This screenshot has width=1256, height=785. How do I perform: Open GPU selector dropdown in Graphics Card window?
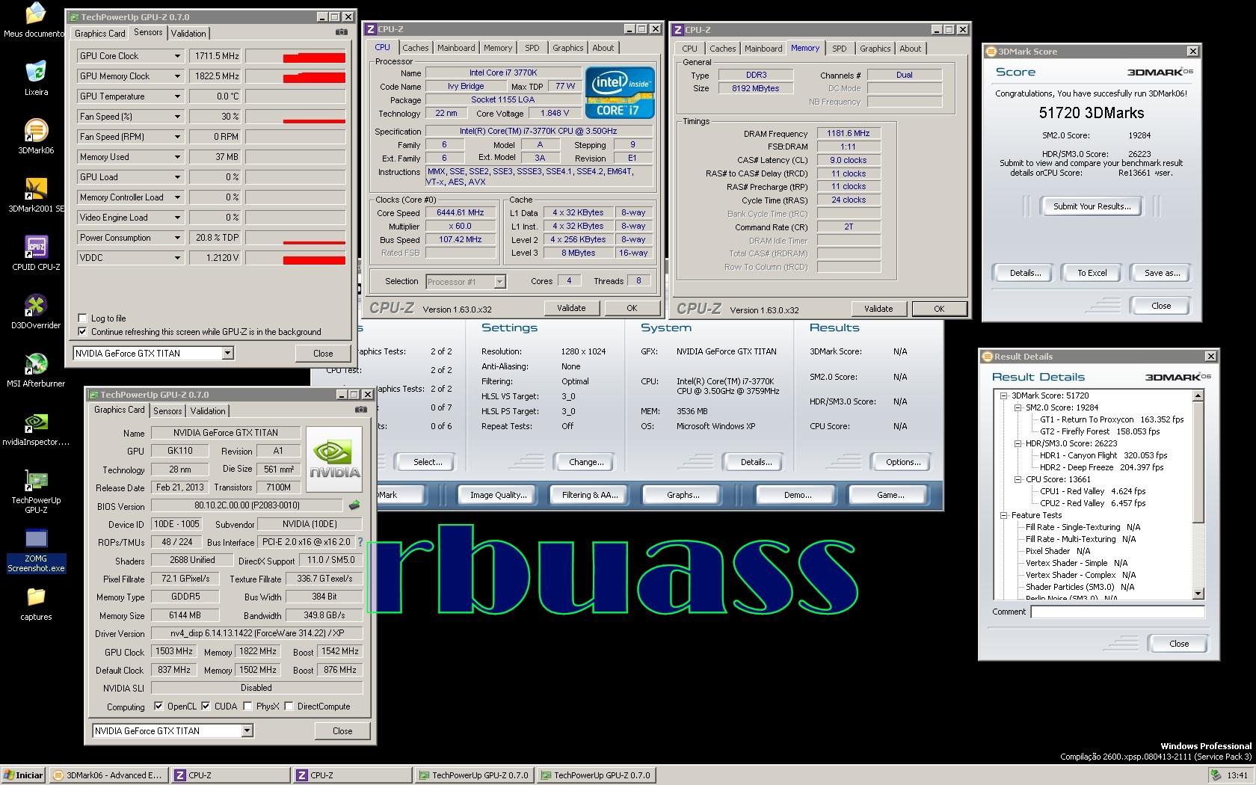[247, 730]
